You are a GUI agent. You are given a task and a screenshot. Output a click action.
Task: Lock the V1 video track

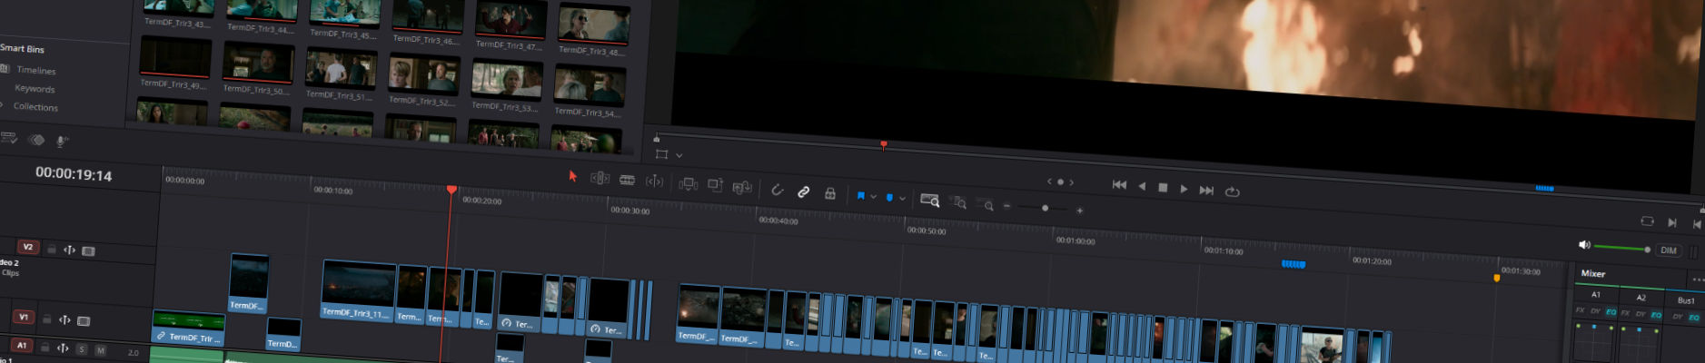click(x=47, y=319)
